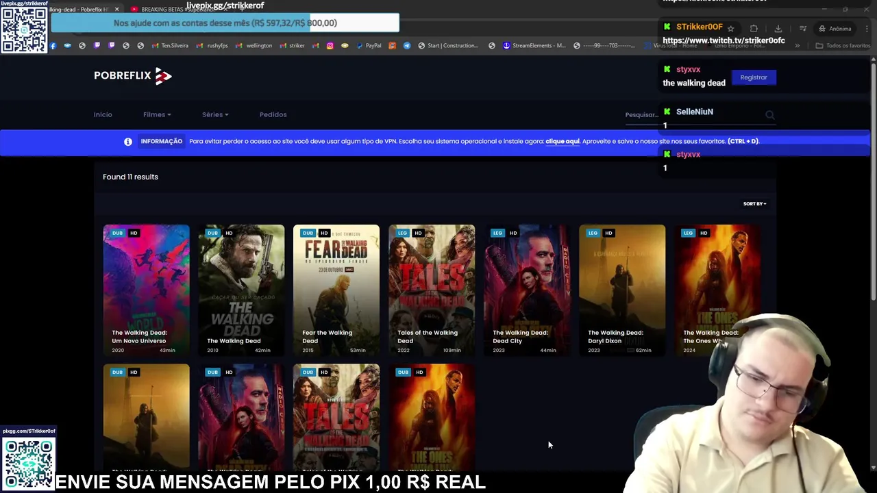Click the LEG badge on Dead City poster
Image resolution: width=877 pixels, height=493 pixels.
497,233
